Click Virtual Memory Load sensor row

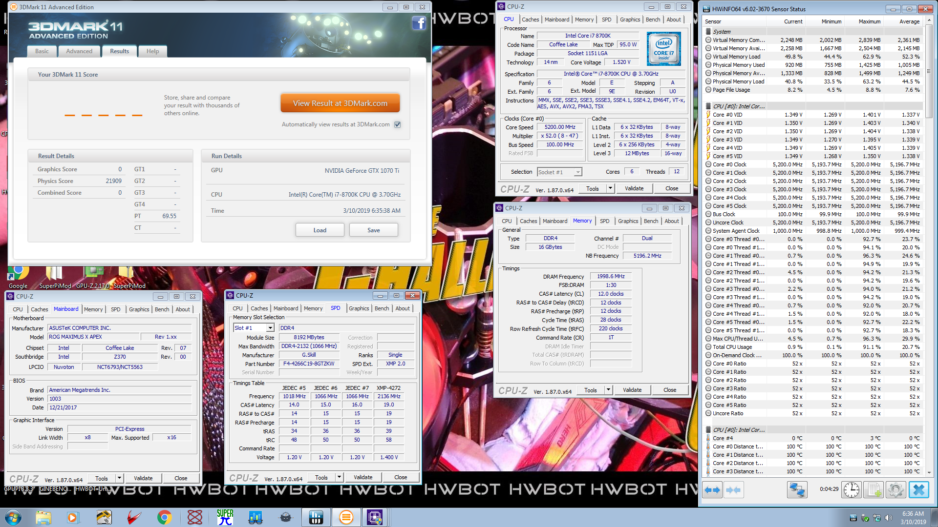tap(813, 57)
